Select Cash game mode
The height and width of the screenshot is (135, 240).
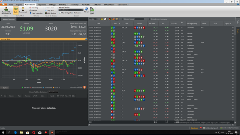16,10
